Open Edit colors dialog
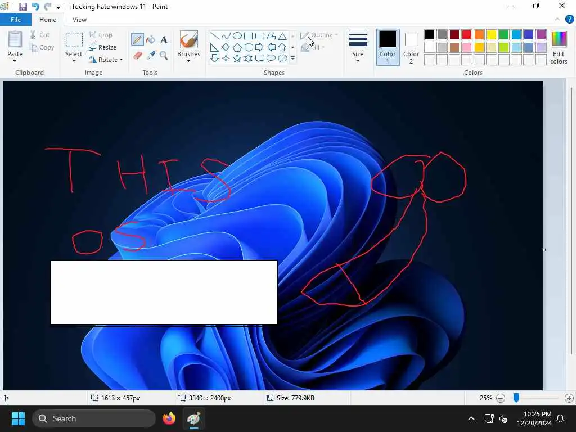576x432 pixels. click(x=559, y=47)
